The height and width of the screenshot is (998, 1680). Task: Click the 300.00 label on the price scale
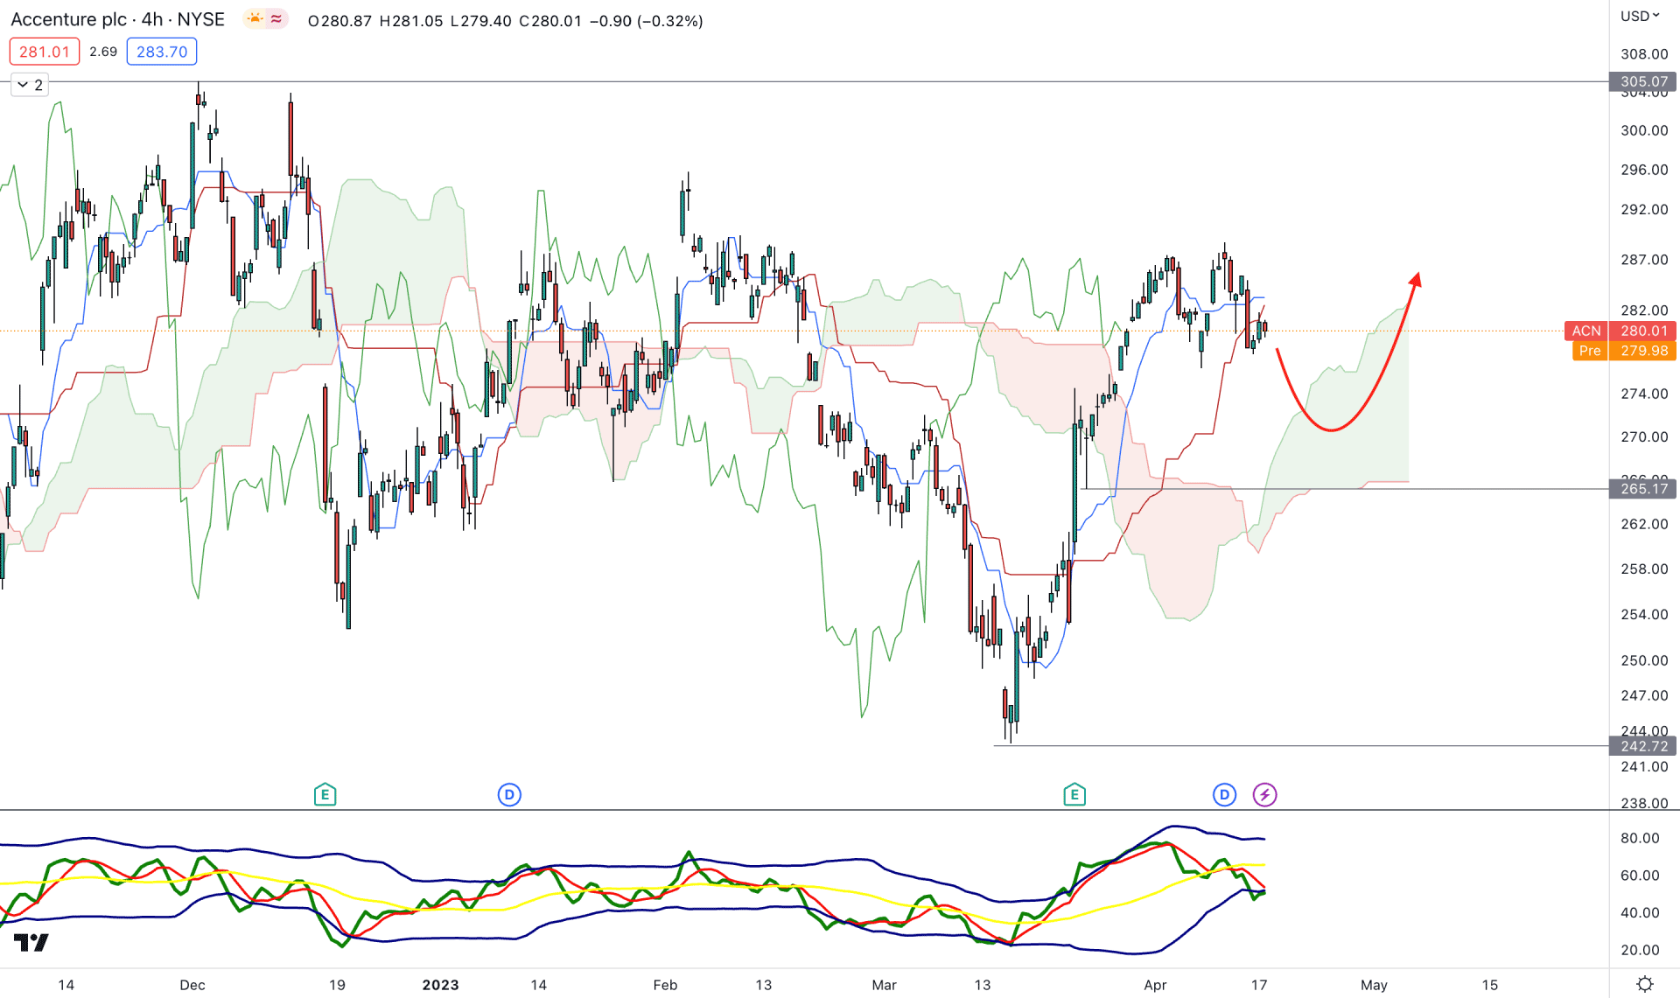tap(1644, 130)
